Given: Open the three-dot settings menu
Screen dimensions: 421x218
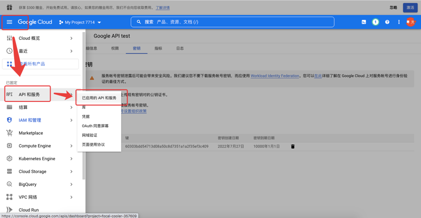Looking at the screenshot, I should (x=399, y=22).
